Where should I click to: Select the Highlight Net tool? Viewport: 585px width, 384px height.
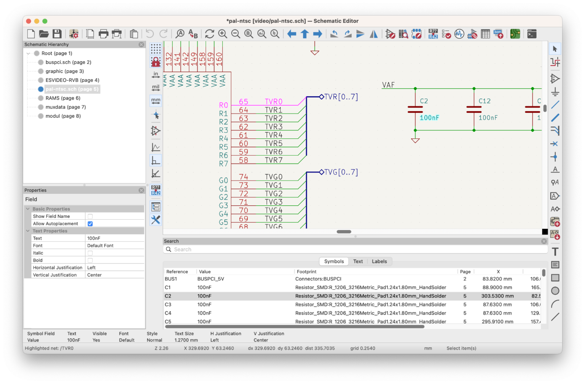click(x=555, y=61)
